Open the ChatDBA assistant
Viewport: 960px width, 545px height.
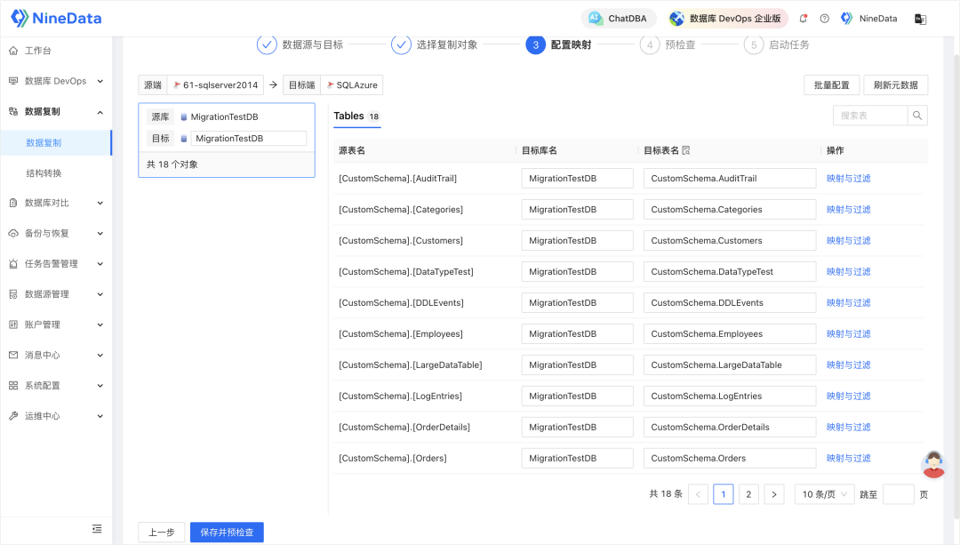[620, 19]
